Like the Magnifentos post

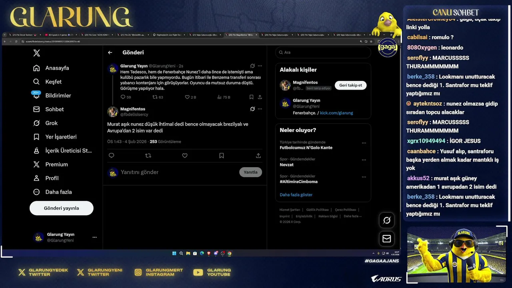(x=185, y=156)
